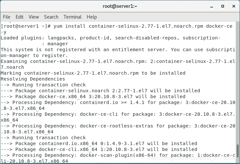240x164 pixels.
Task: Click the yum install command line
Action: pos(117,29)
